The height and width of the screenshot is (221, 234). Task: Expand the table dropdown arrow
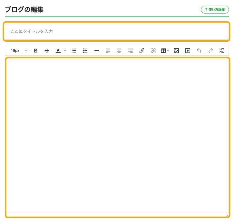click(x=168, y=51)
